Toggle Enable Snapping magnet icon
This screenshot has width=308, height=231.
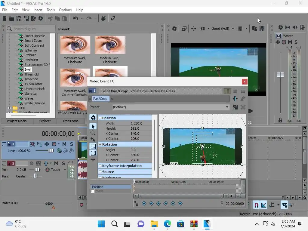pos(256,205)
